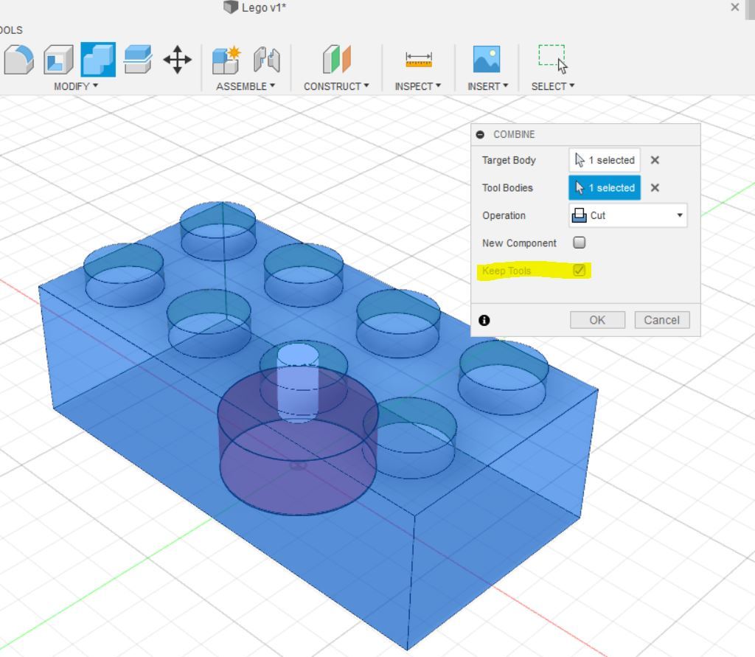Toggle the Keep Tools checkbox
The width and height of the screenshot is (755, 657).
580,270
